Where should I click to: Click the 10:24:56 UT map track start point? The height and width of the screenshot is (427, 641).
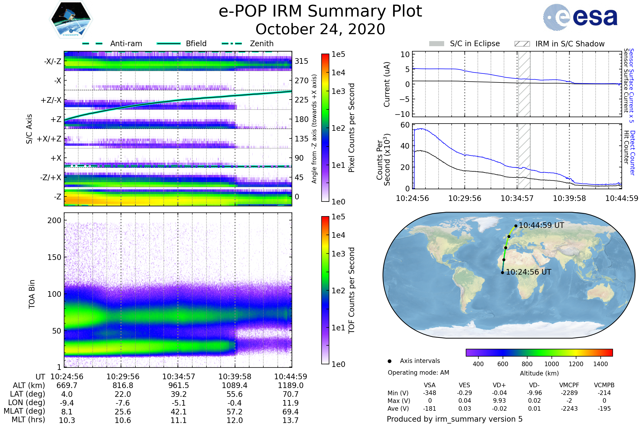pyautogui.click(x=502, y=272)
